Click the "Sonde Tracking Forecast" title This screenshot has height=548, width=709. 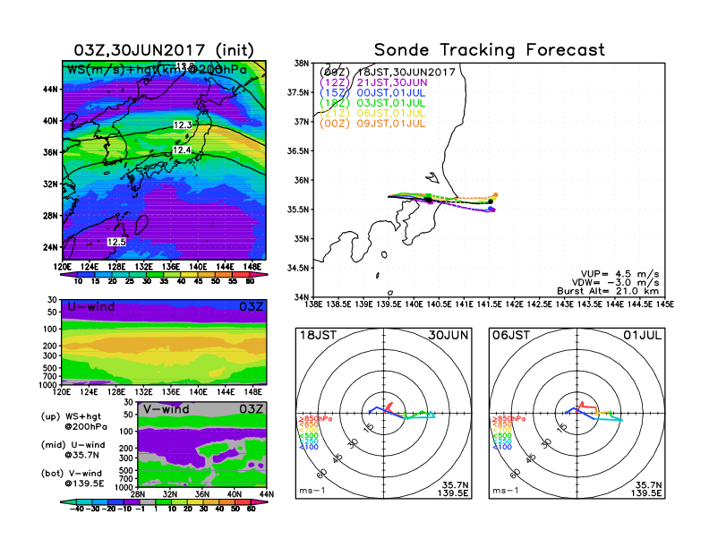click(x=490, y=50)
